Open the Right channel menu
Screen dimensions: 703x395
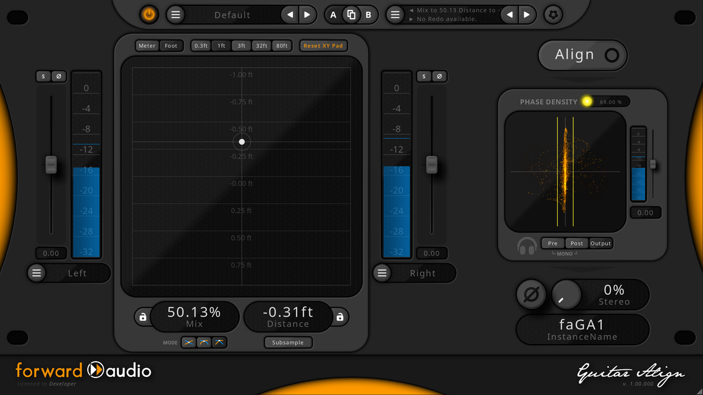tap(383, 273)
